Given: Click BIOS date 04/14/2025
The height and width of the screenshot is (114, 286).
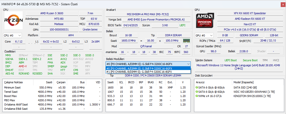Looking at the screenshot, I should click(x=131, y=25).
